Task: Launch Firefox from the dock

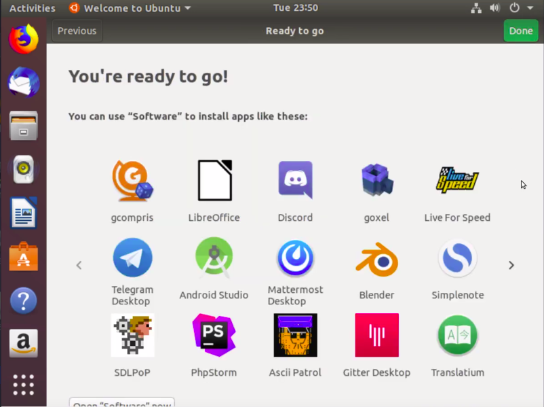Action: pyautogui.click(x=24, y=39)
